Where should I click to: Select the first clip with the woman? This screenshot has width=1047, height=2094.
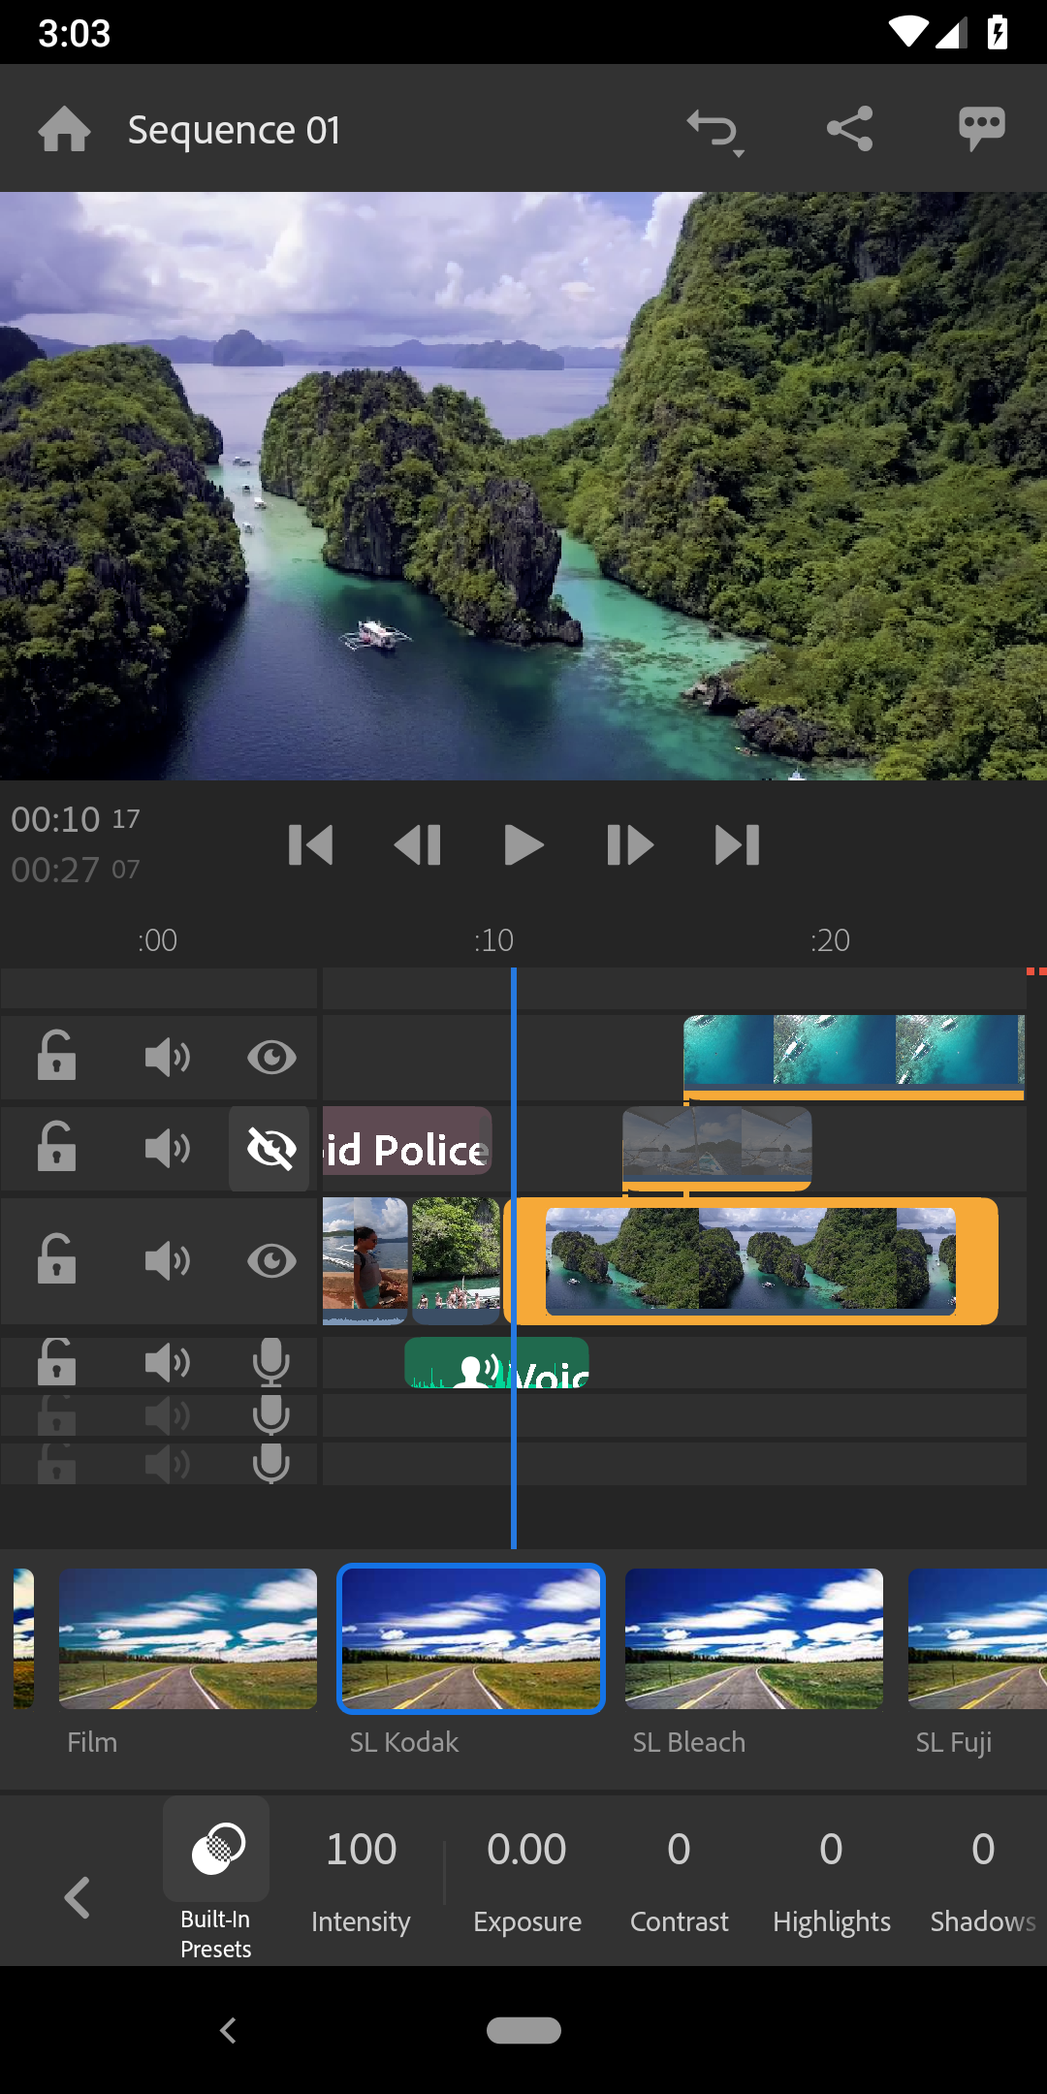coord(365,1261)
